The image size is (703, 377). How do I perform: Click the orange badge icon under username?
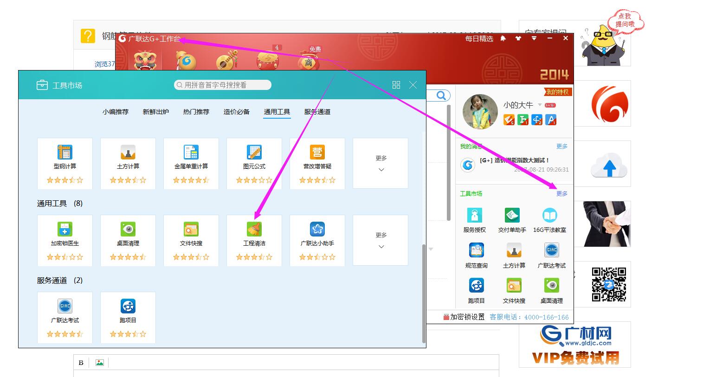(509, 120)
